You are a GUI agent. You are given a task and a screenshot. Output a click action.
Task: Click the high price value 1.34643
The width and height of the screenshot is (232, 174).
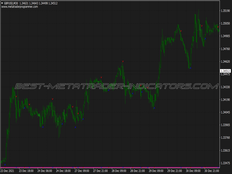34,3
